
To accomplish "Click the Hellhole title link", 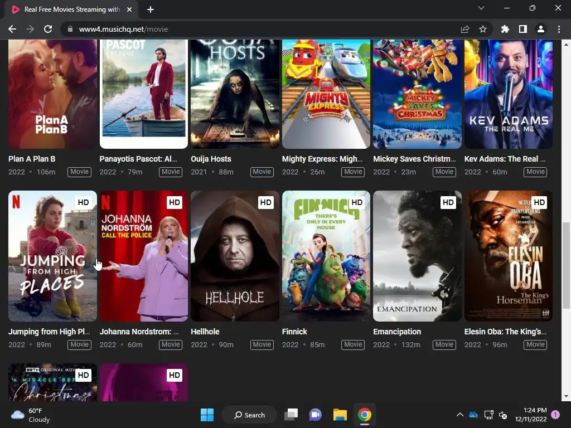I will [205, 332].
